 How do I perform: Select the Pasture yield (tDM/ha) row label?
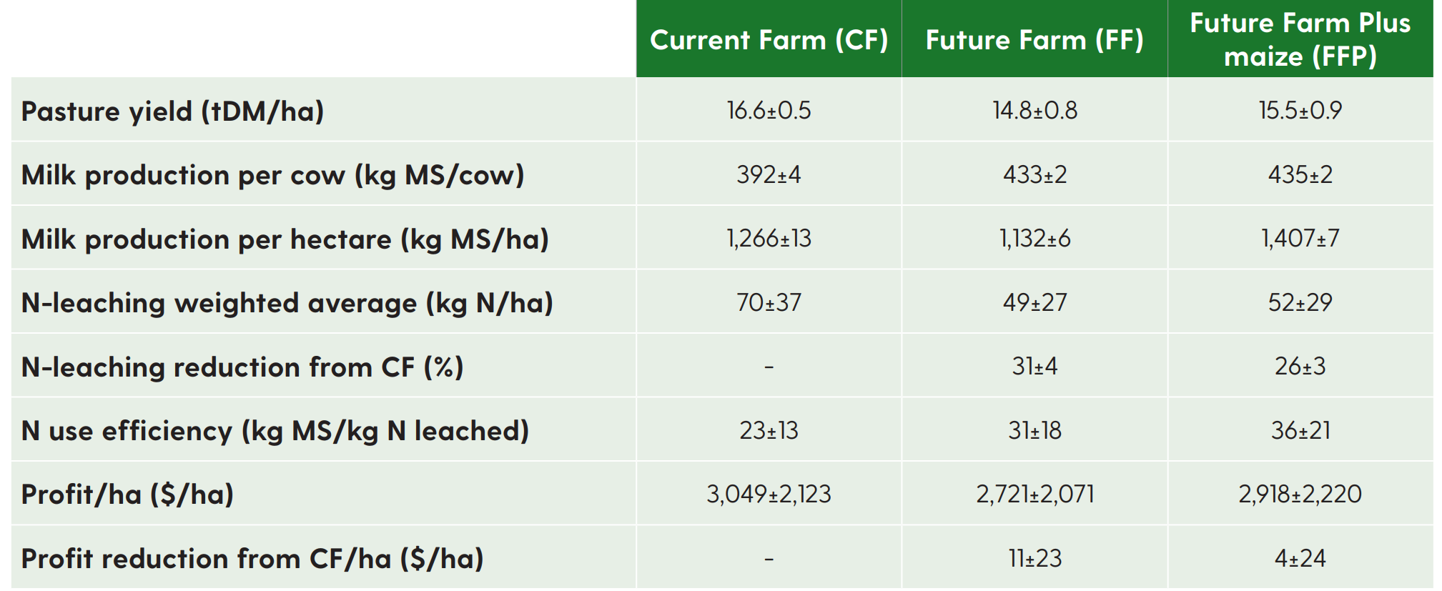(173, 111)
